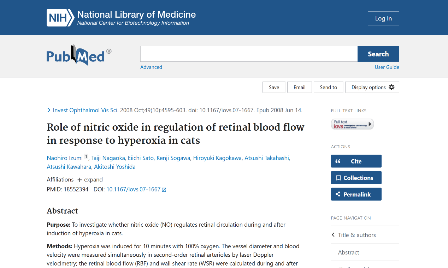Save this citation
448x268 pixels.
(x=273, y=87)
